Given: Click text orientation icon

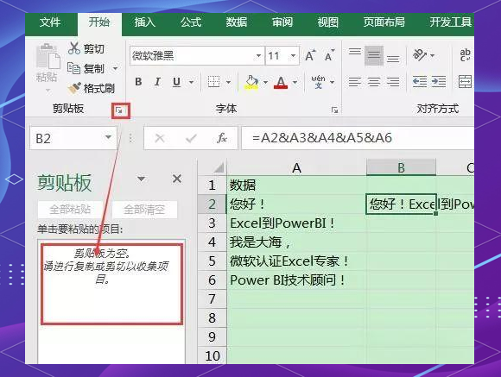Looking at the screenshot, I should pos(420,55).
